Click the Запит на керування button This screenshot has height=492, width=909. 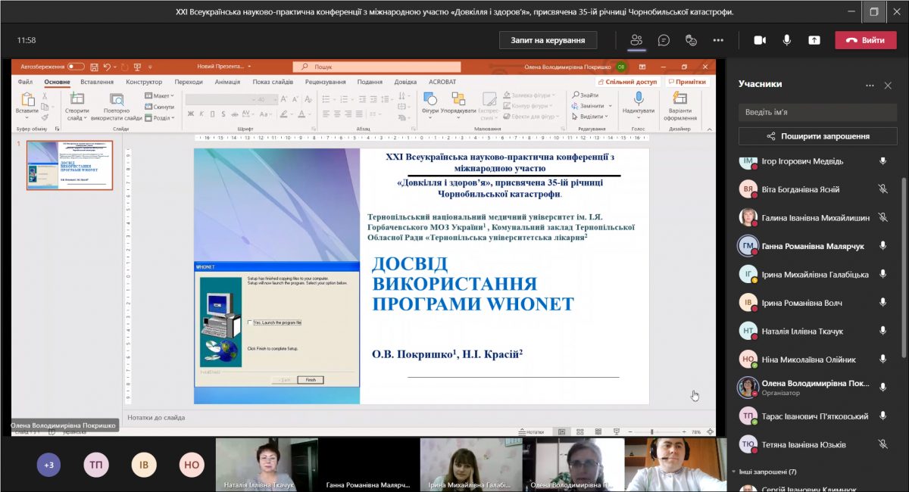548,40
